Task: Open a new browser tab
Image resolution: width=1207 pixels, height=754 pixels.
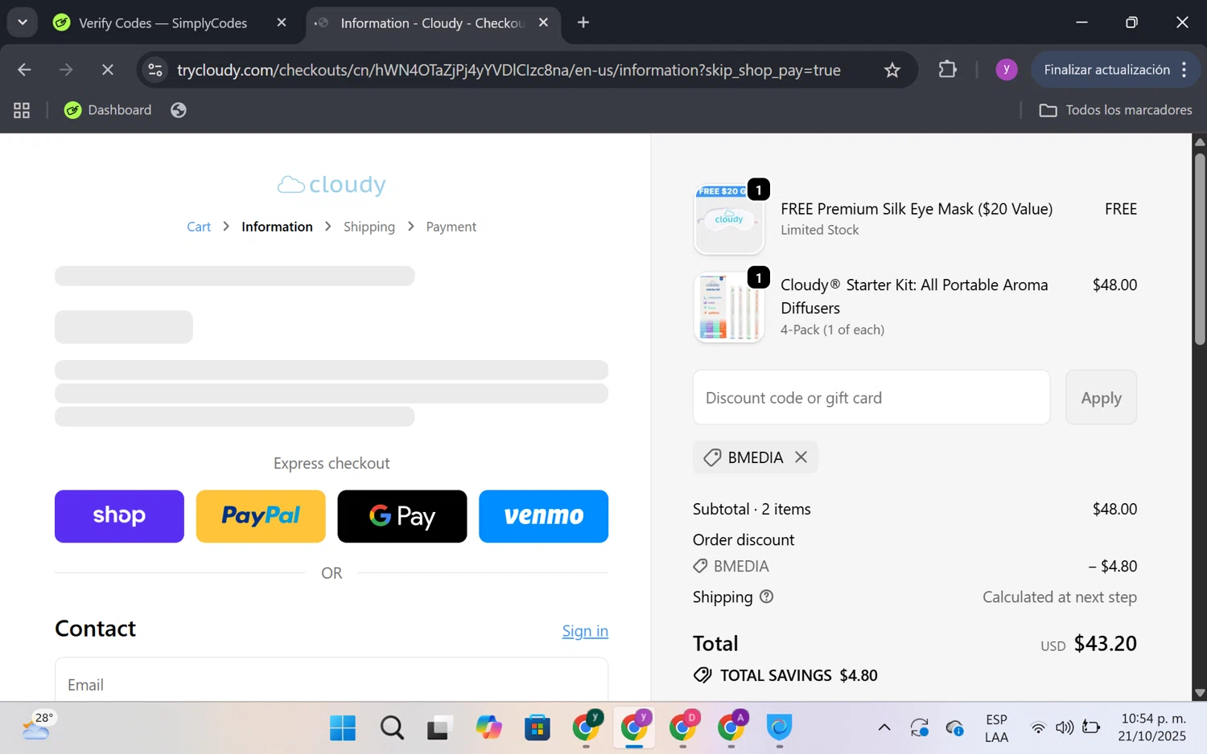Action: coord(583,23)
